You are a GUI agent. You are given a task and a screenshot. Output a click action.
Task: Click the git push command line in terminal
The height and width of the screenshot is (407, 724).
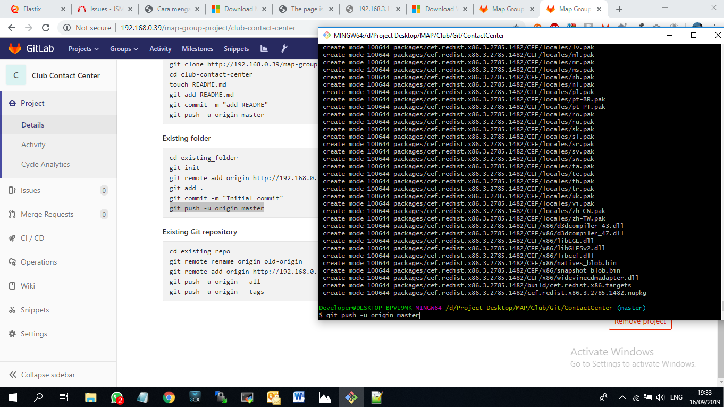(373, 315)
